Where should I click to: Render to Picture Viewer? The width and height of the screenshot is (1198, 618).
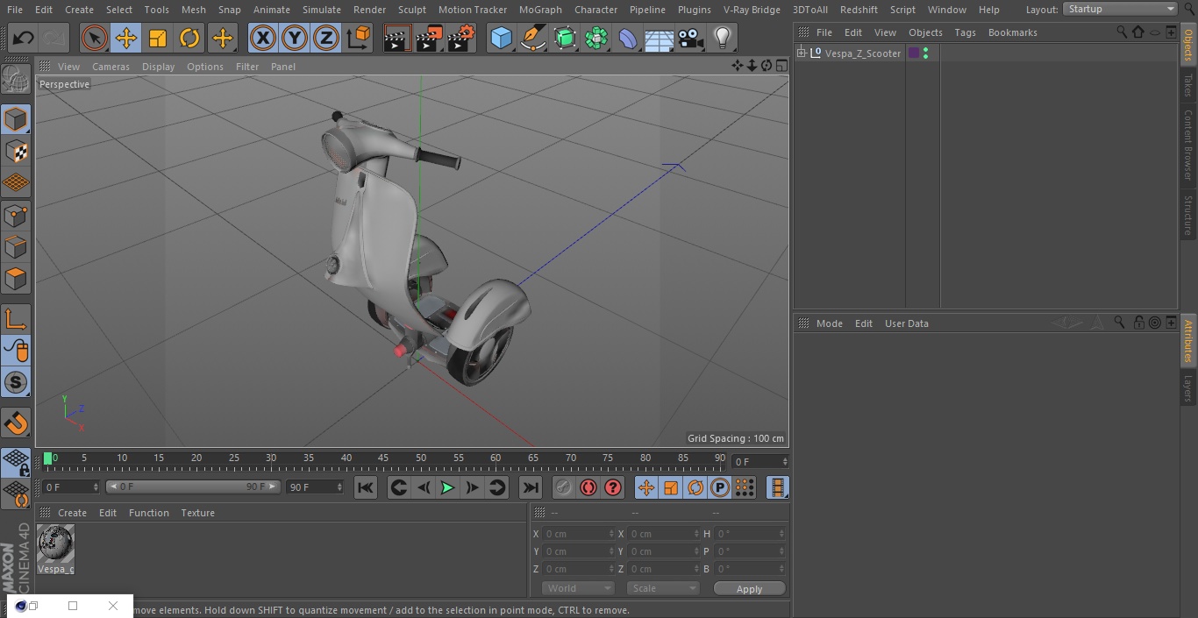(429, 38)
